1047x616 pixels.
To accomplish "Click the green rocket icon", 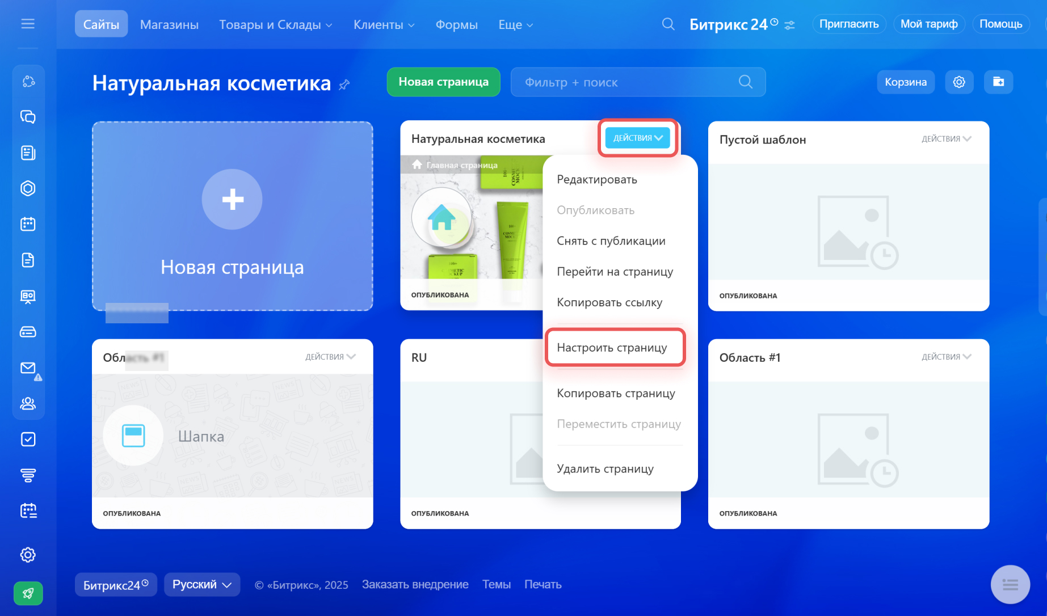I will click(28, 593).
